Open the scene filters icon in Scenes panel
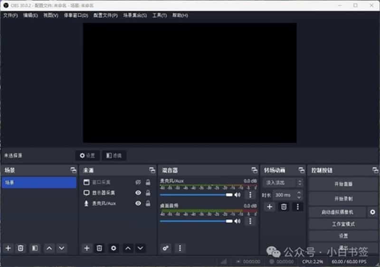The width and height of the screenshot is (380, 267). pyautogui.click(x=34, y=248)
